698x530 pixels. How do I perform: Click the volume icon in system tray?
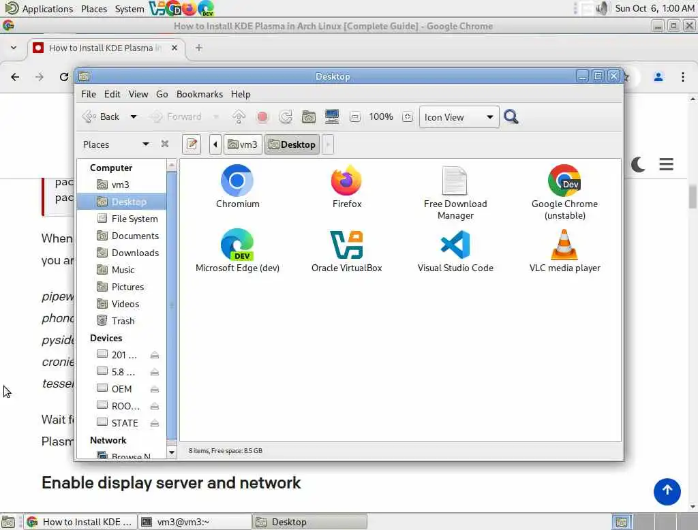point(601,8)
